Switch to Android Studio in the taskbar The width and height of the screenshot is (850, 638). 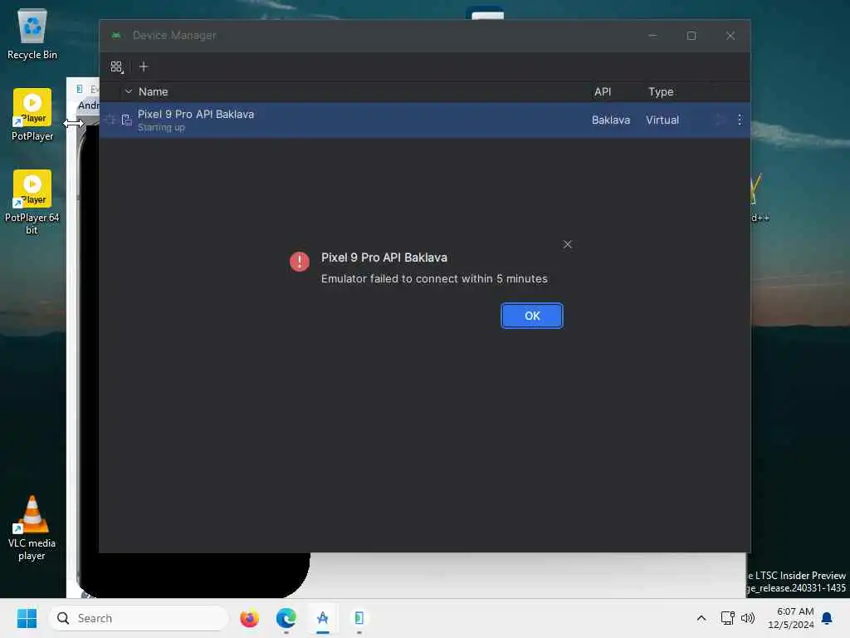tap(323, 618)
